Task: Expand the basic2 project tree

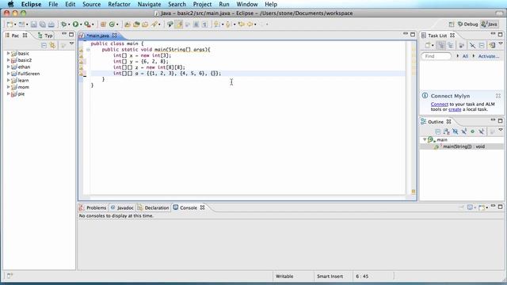Action: [x=9, y=60]
